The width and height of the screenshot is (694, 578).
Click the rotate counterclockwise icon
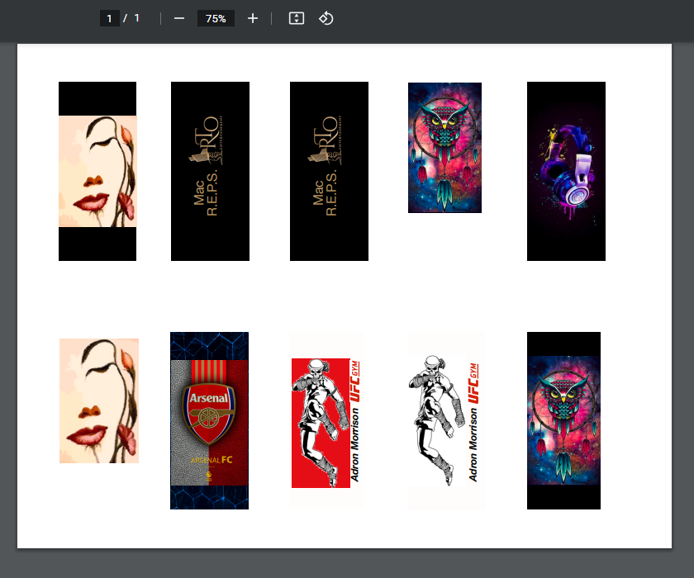coord(326,18)
